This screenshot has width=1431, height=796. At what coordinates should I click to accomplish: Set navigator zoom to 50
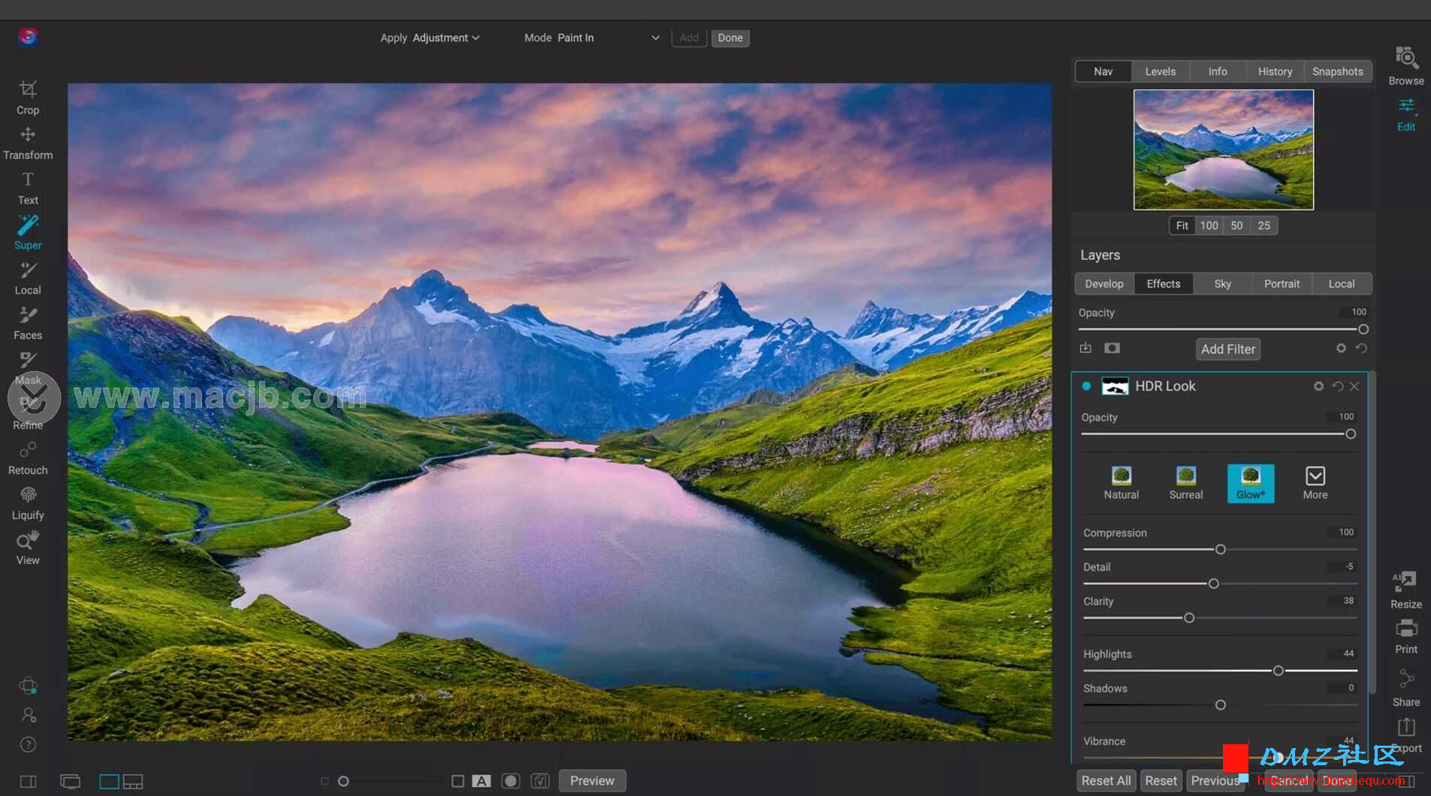pyautogui.click(x=1236, y=225)
